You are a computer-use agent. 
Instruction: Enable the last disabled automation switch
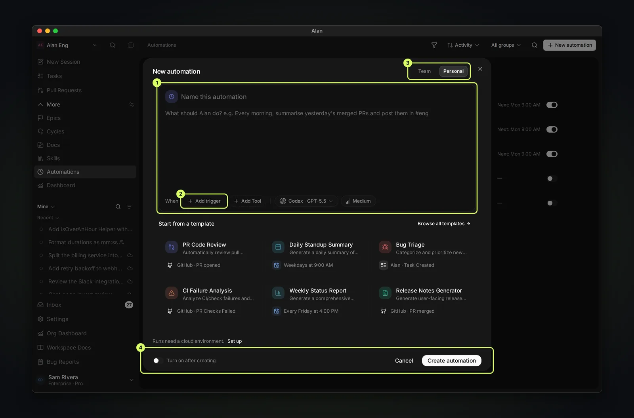(552, 203)
